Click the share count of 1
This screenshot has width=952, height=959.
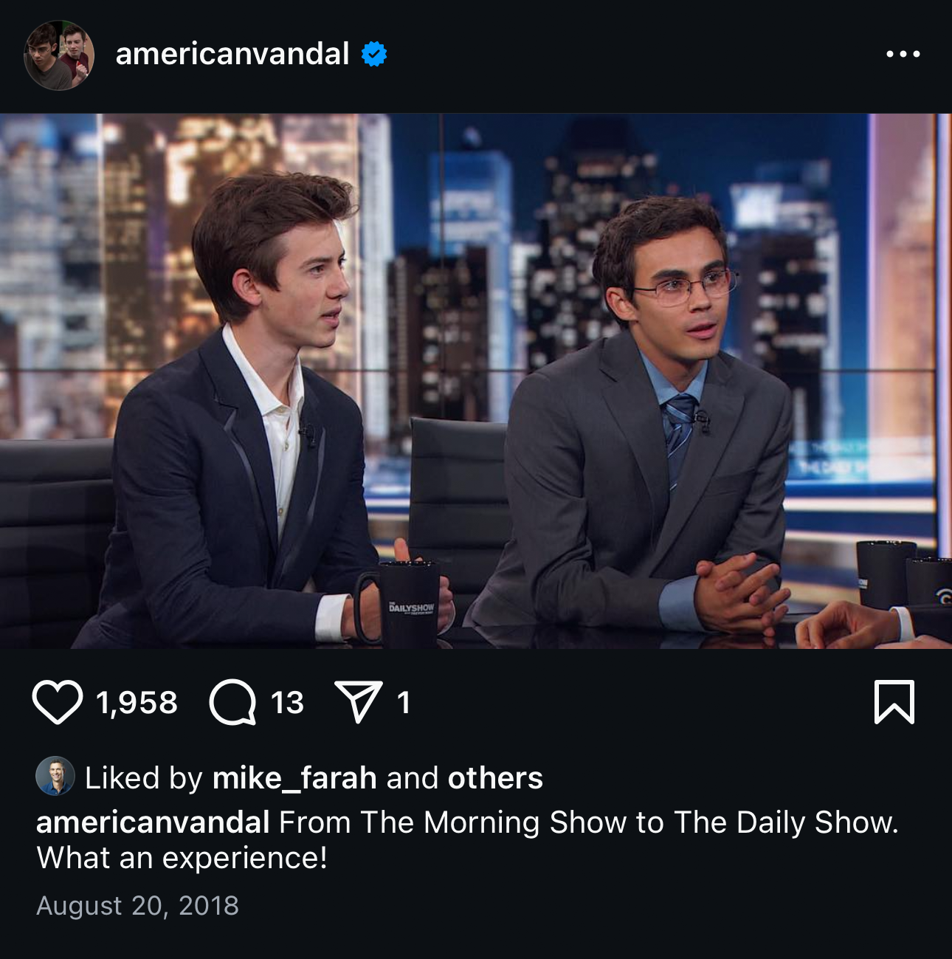pos(403,703)
